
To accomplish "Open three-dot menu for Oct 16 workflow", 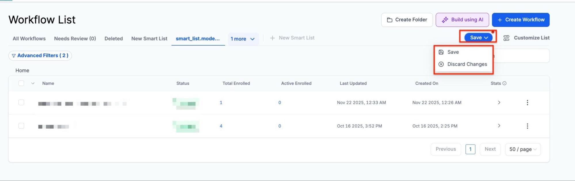I will click(x=527, y=126).
